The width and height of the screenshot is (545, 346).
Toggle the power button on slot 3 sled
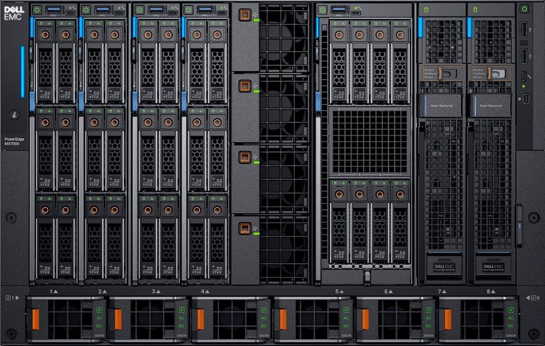click(x=139, y=10)
